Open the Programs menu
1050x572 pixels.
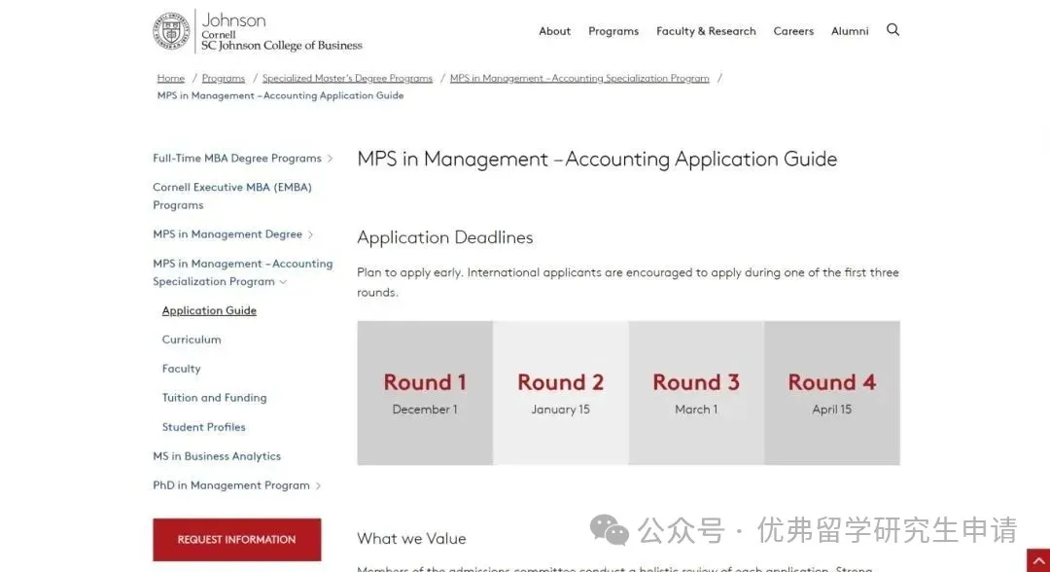[x=613, y=31]
